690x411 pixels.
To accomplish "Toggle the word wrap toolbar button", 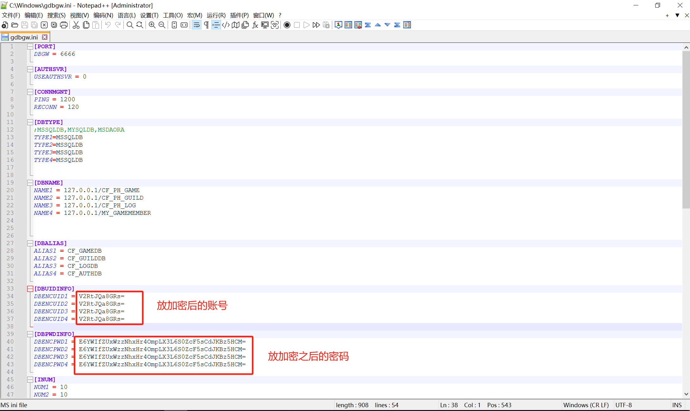I will coord(196,25).
